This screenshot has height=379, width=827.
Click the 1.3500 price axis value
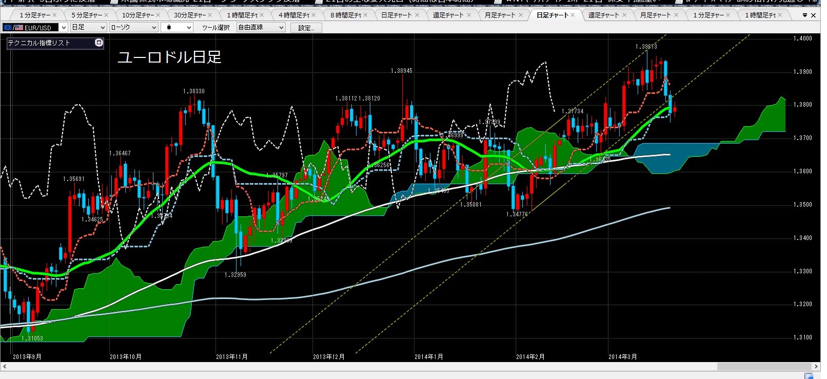click(x=803, y=205)
